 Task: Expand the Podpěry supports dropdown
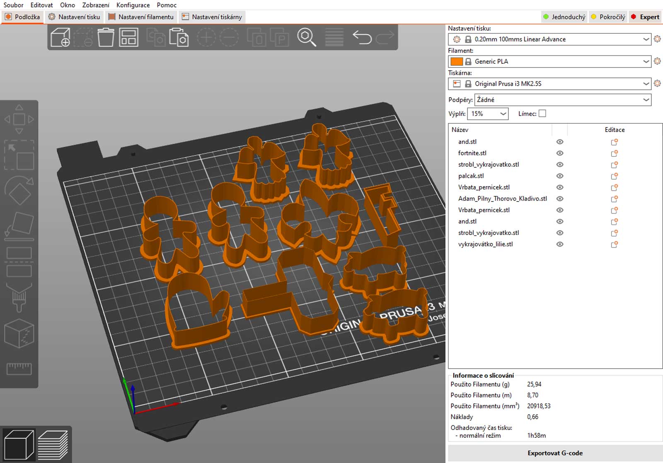[646, 100]
